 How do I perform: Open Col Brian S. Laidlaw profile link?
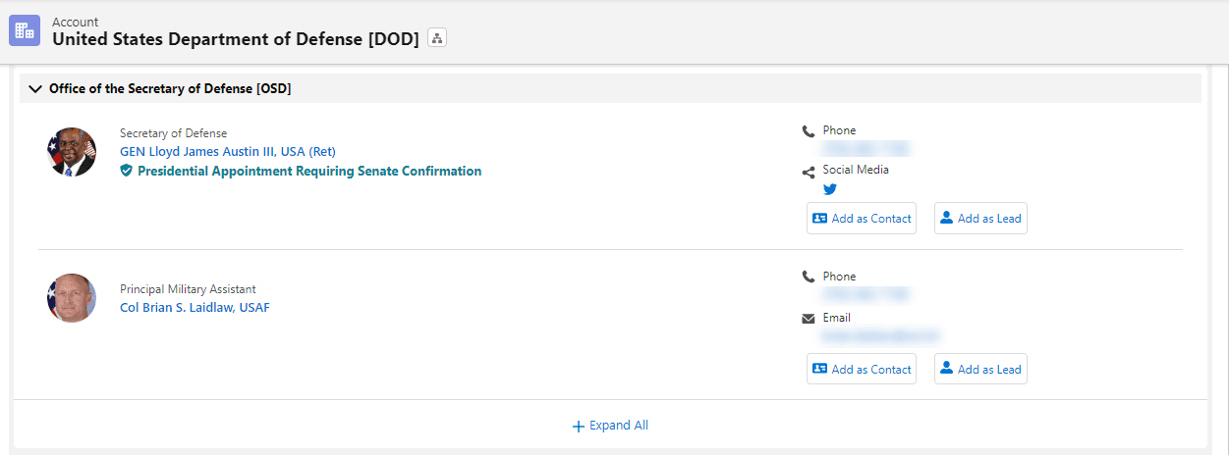pos(195,307)
